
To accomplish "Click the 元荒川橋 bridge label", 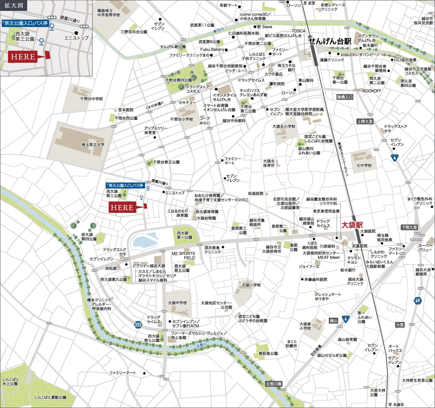I will click(x=273, y=384).
